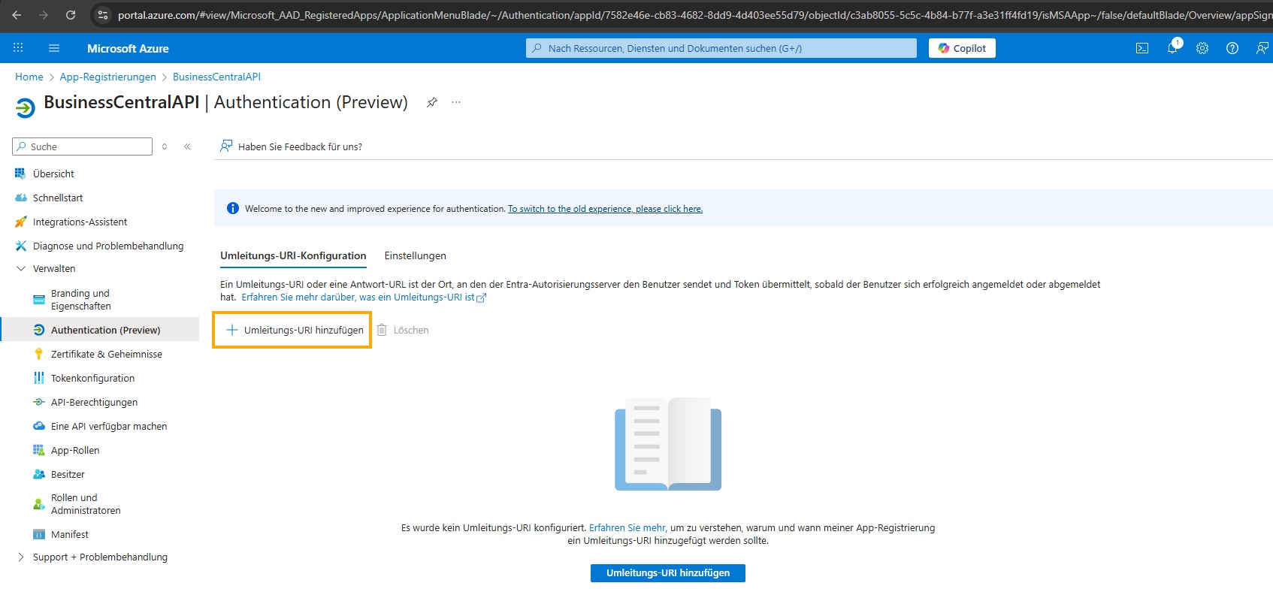This screenshot has height=598, width=1273.
Task: Click the Schnellstart cloud icon
Action: tap(20, 198)
